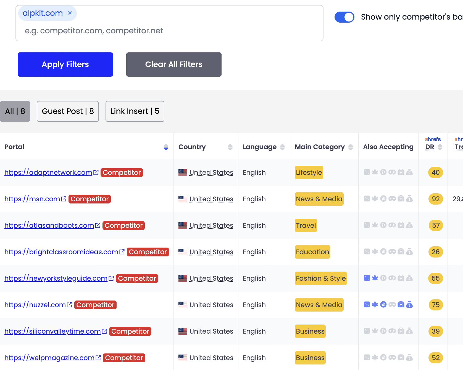The width and height of the screenshot is (463, 370).
Task: Click the dice gambling icon in nuzzel.com row
Action: pyautogui.click(x=367, y=305)
